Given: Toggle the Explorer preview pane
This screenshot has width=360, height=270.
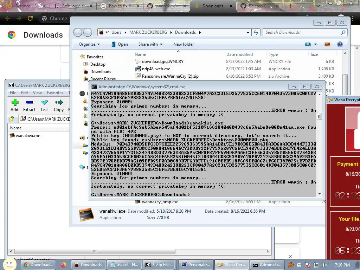Looking at the screenshot, I should [x=327, y=44].
